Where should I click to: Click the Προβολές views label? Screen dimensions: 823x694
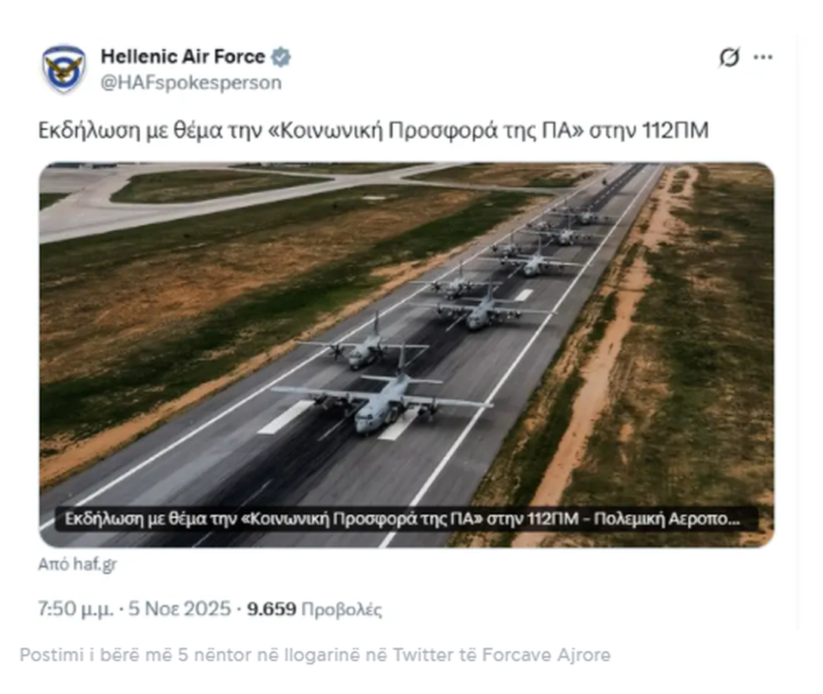click(x=341, y=610)
